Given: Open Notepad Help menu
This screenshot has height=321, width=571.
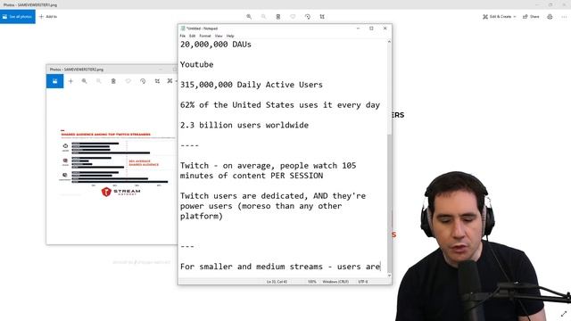Looking at the screenshot, I should [230, 36].
